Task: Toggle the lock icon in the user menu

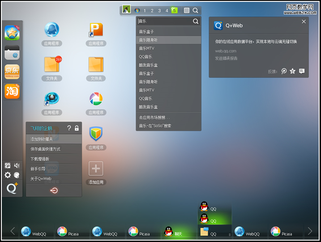Action: click(x=77, y=128)
